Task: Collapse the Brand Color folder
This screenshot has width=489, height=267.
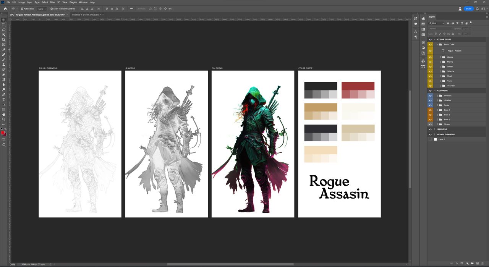Action: (x=437, y=44)
